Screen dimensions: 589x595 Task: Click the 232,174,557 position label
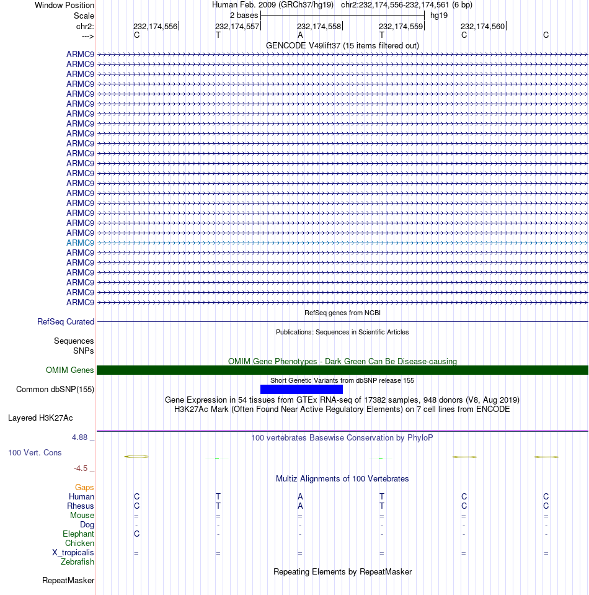(237, 27)
